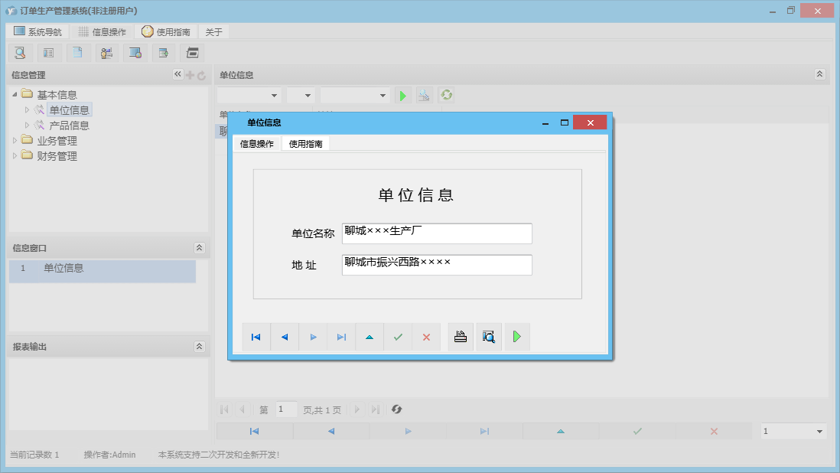This screenshot has height=473, width=840.
Task: Click the green run icon in the dialog
Action: (x=516, y=337)
